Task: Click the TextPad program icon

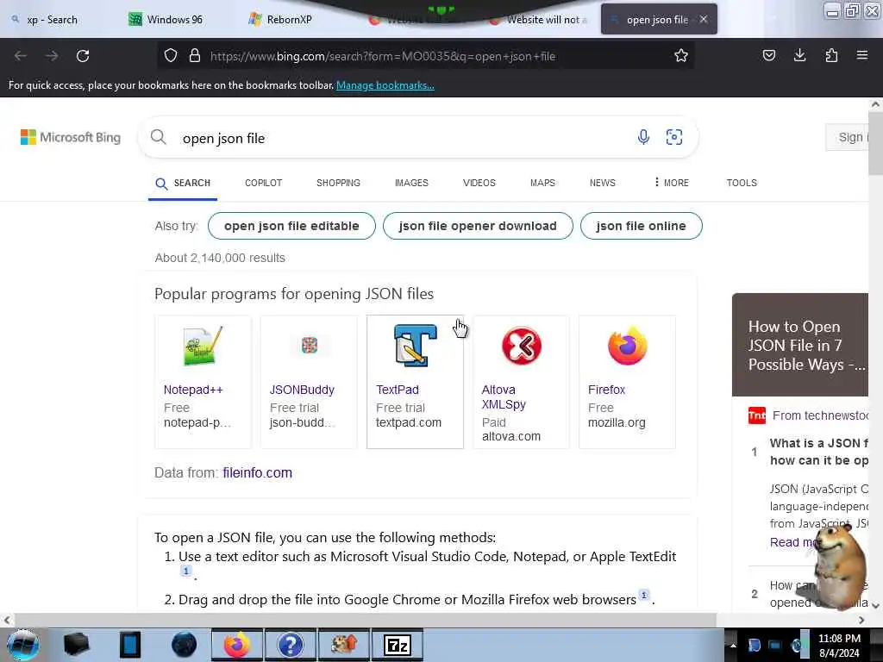Action: coord(415,346)
